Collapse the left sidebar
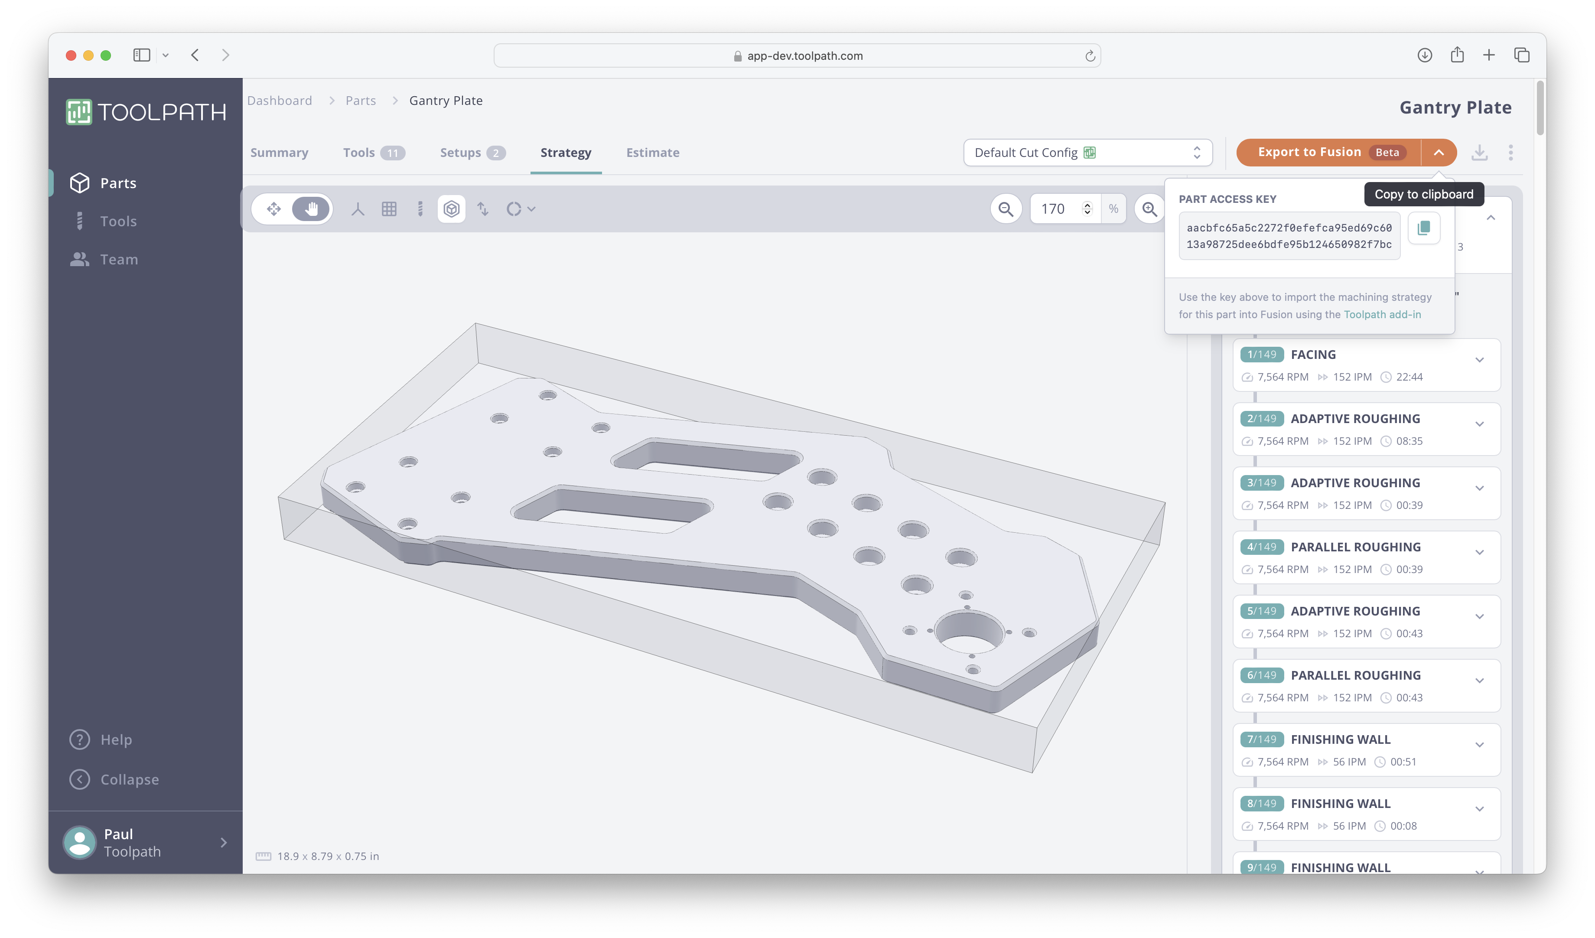Image resolution: width=1595 pixels, height=938 pixels. [114, 779]
